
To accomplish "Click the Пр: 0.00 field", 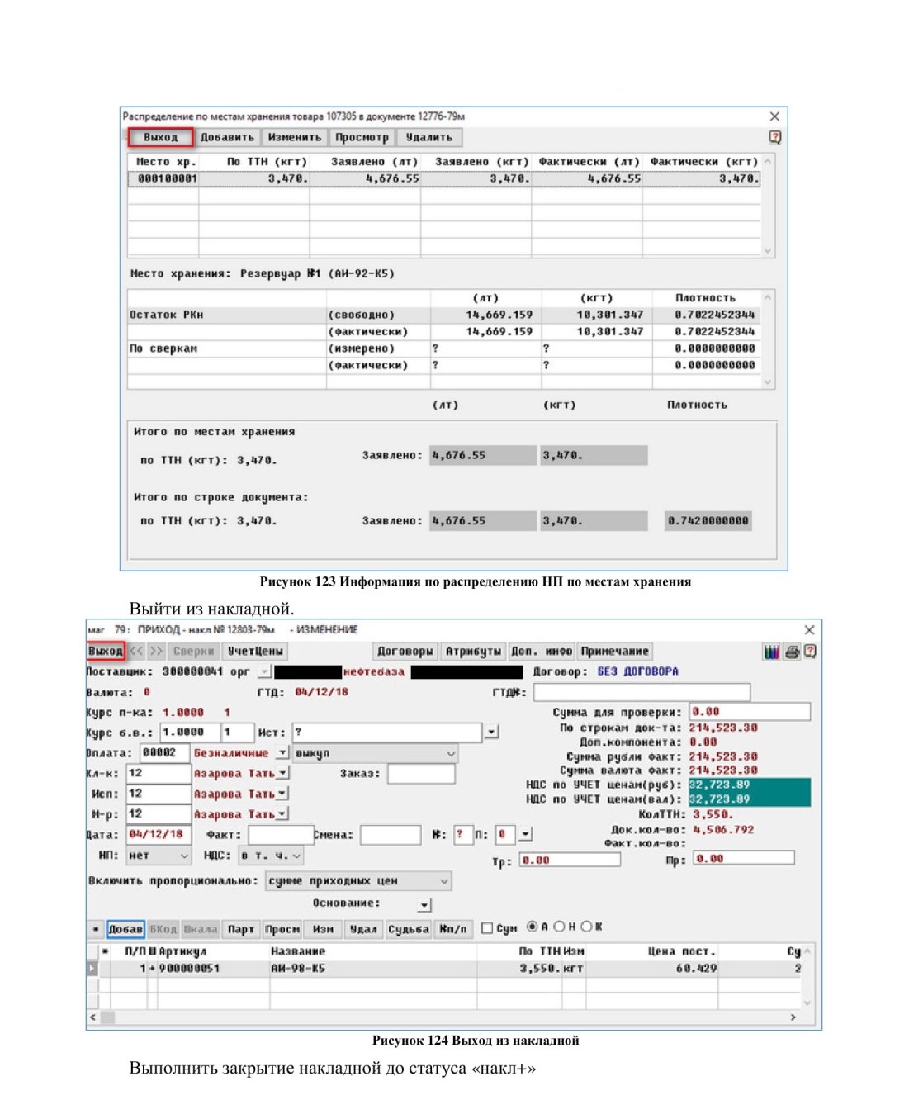I will tap(743, 858).
